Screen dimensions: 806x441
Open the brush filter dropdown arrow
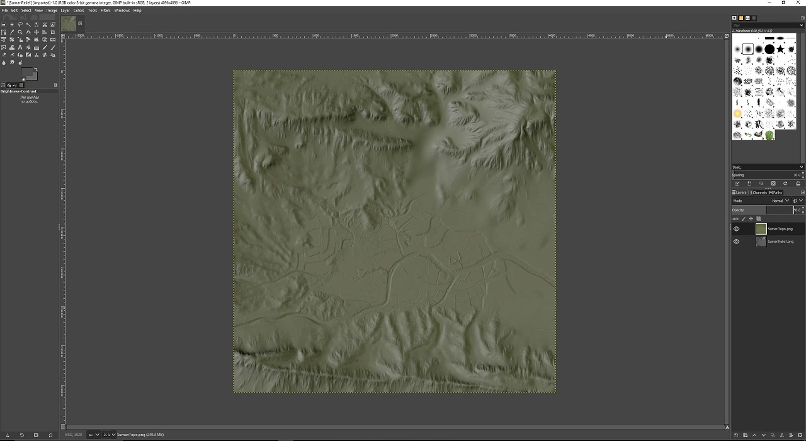click(802, 25)
